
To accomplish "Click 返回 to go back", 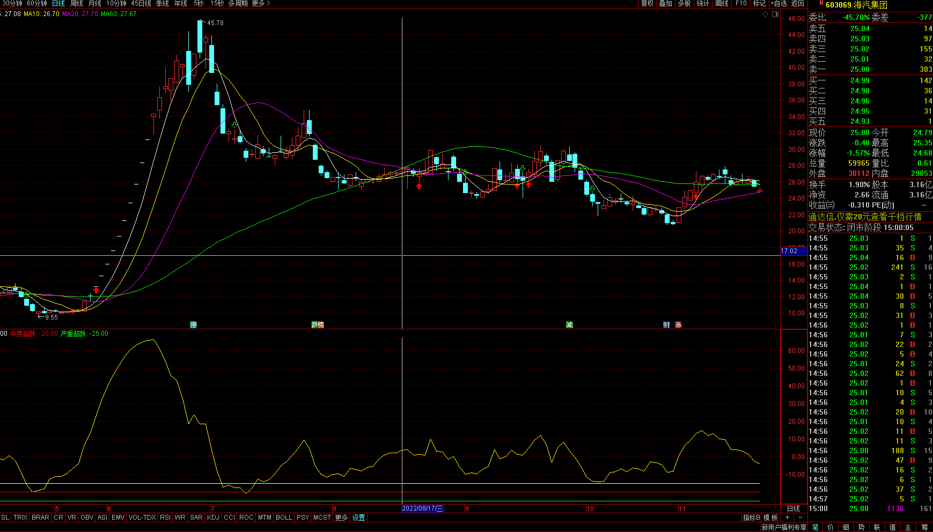I will coord(798,4).
